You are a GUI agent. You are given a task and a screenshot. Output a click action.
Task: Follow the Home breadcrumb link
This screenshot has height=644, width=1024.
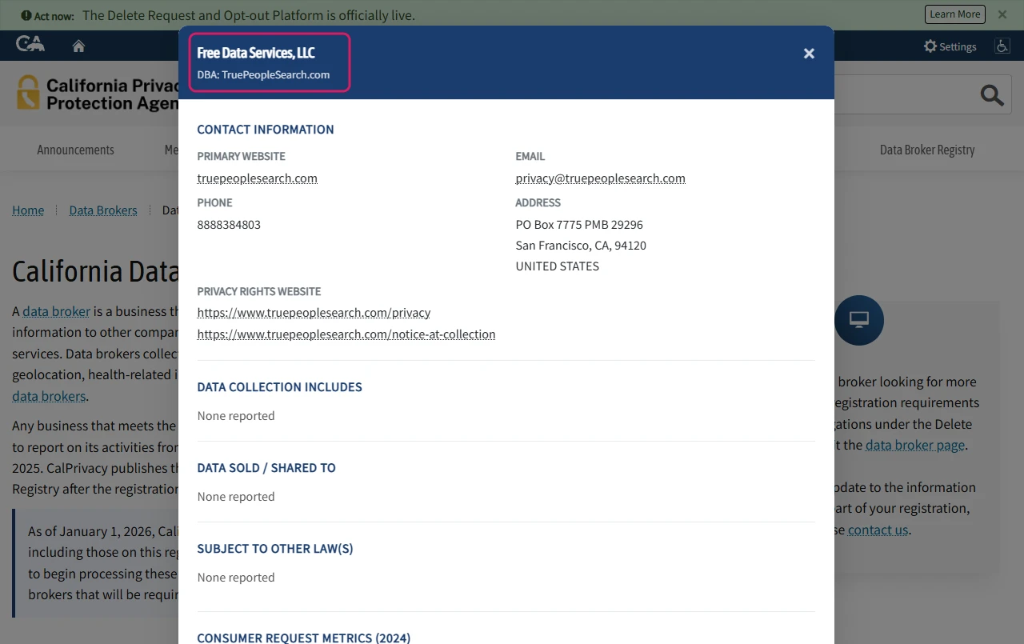tap(28, 210)
